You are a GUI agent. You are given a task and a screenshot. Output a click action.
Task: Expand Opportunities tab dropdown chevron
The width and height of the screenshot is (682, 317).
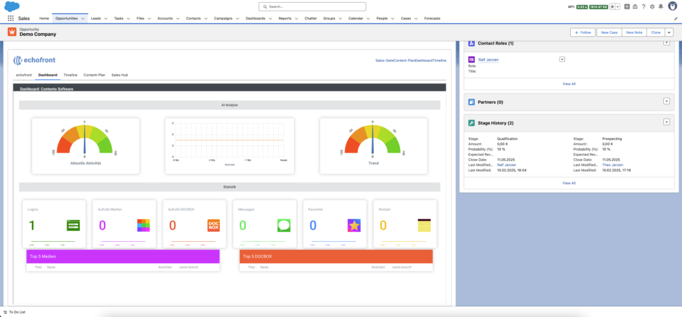pos(83,19)
